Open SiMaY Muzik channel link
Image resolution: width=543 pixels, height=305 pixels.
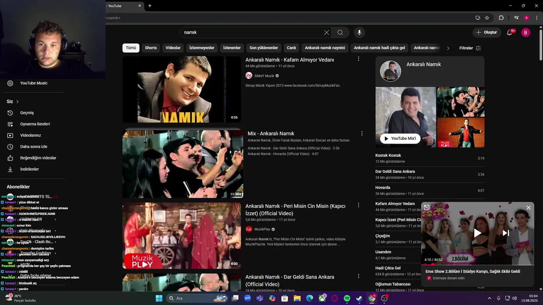264,76
